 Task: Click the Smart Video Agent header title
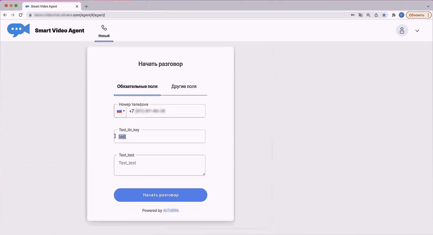tap(60, 31)
